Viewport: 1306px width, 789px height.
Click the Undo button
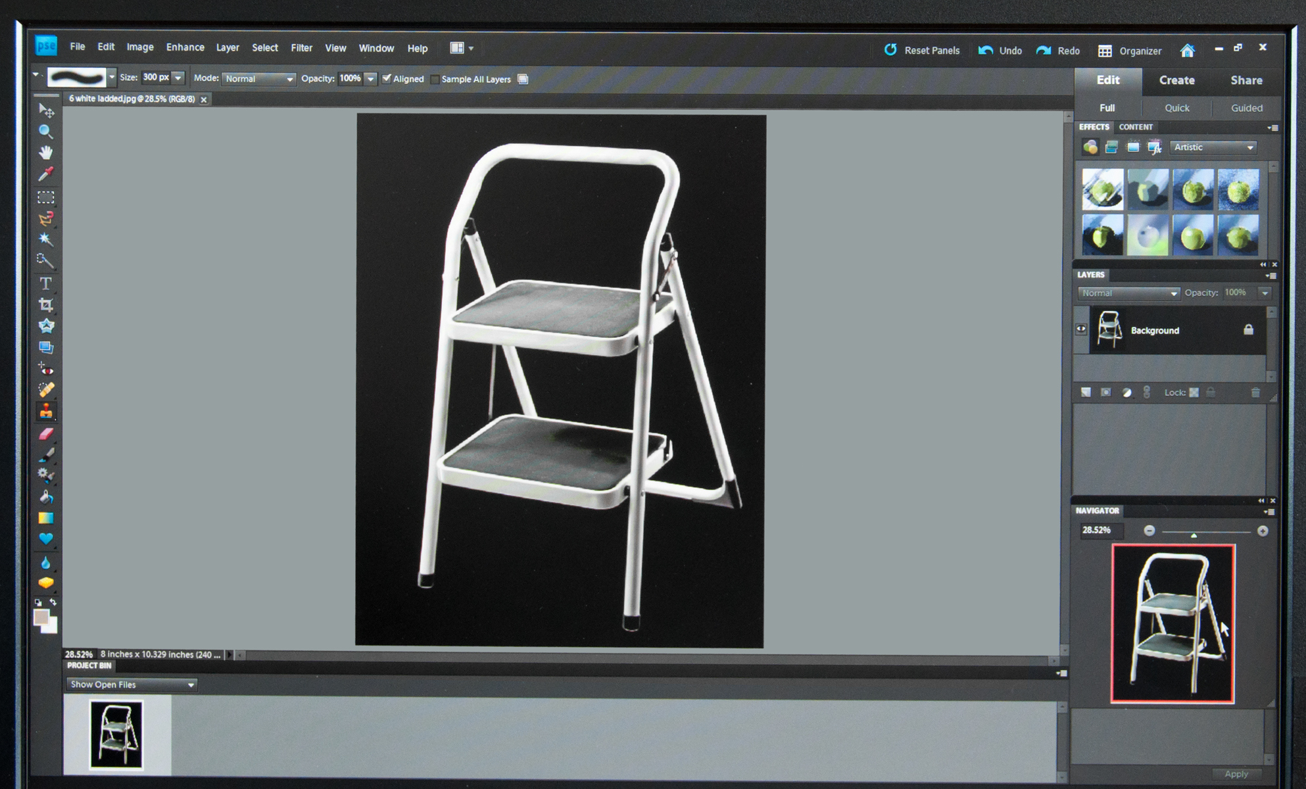(x=1000, y=51)
